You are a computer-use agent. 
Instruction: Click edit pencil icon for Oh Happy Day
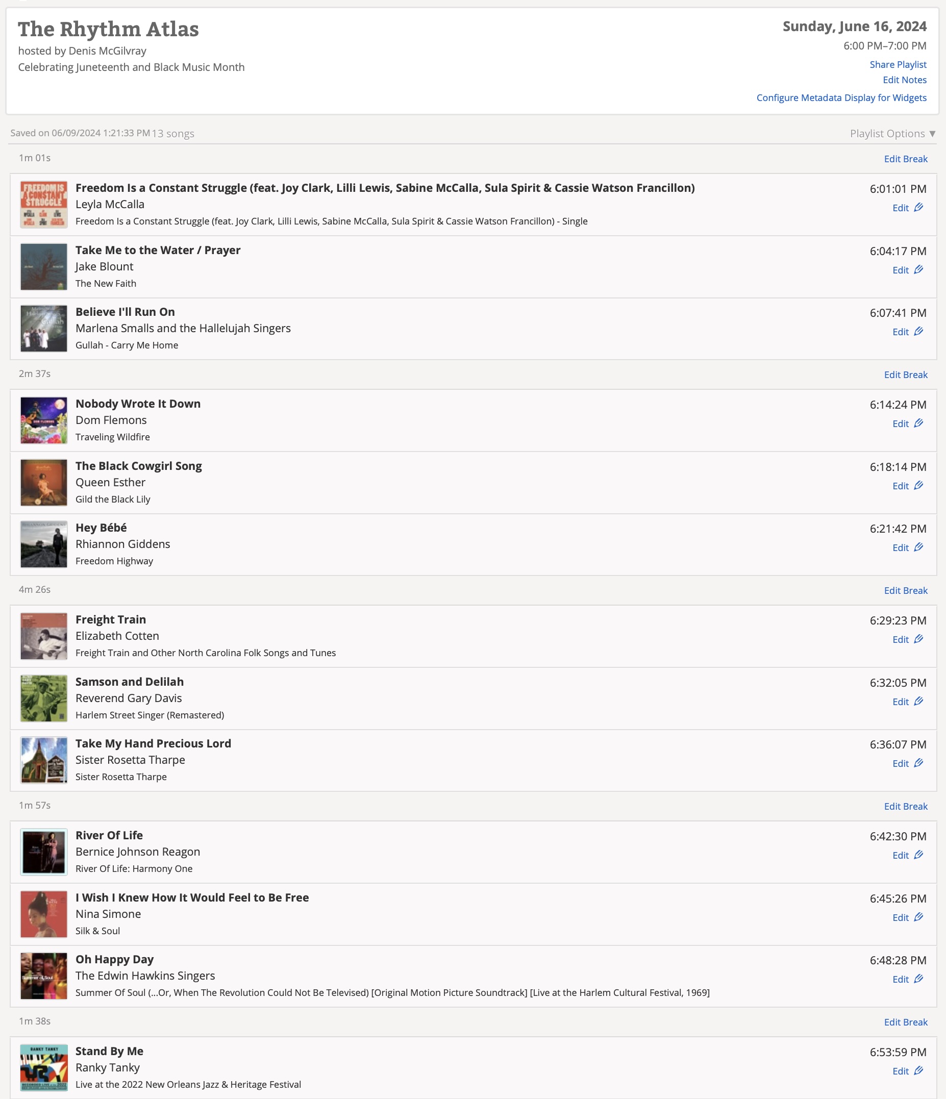[x=918, y=979]
